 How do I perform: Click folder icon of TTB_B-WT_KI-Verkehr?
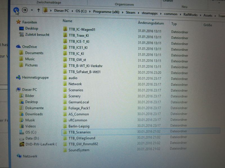65,66
